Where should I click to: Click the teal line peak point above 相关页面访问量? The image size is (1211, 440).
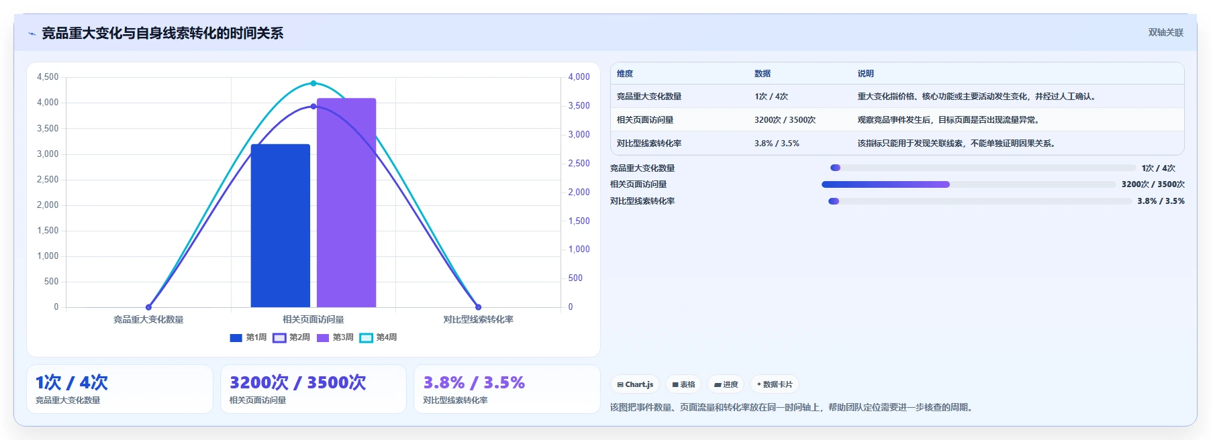click(x=313, y=83)
